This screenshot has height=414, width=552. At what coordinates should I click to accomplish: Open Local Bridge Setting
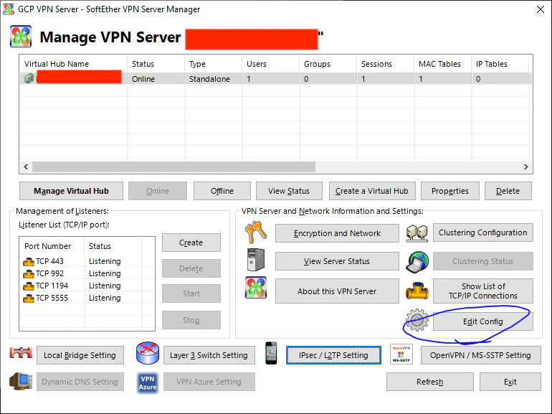[x=80, y=355]
